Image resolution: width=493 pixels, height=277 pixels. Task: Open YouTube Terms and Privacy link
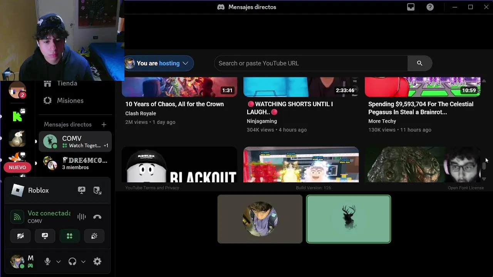[152, 188]
